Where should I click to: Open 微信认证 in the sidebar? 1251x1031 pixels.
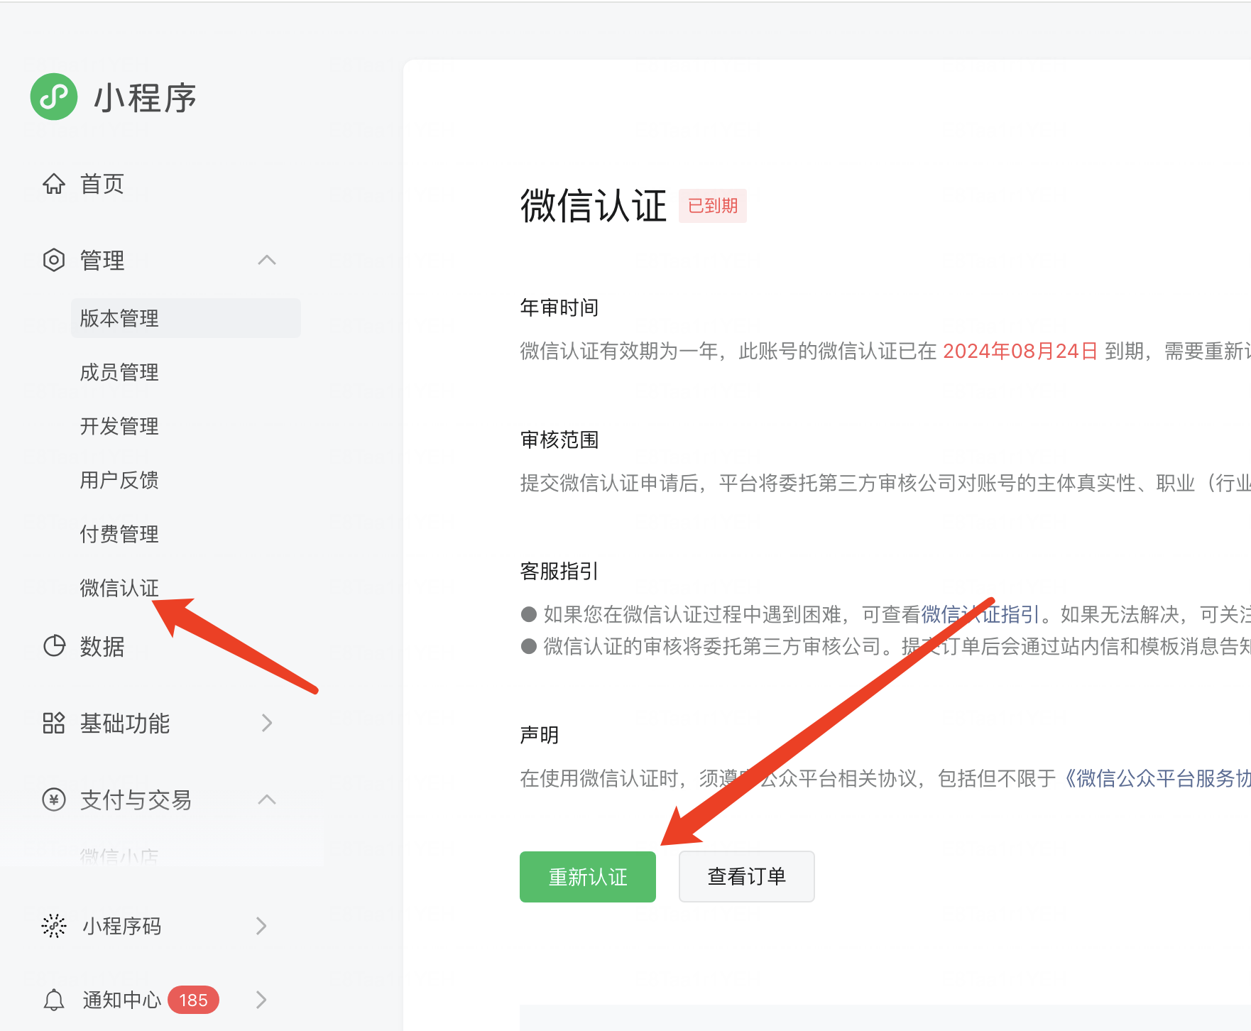pos(119,588)
